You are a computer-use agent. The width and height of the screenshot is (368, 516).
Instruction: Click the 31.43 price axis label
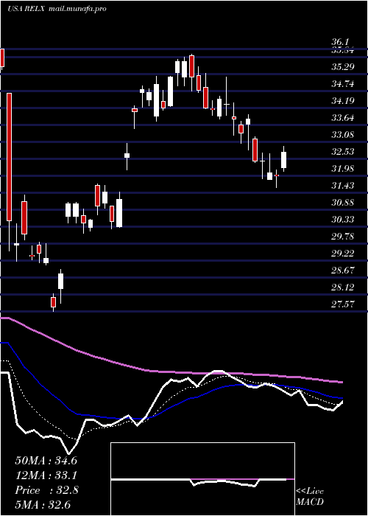tap(343, 186)
